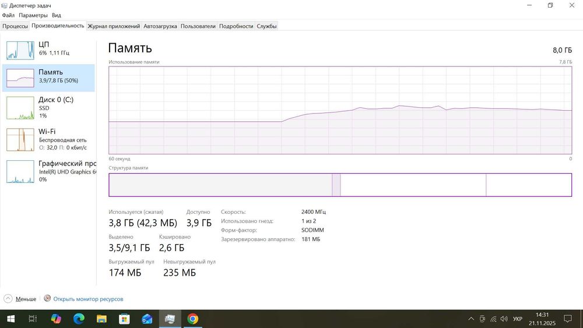Switch to the Подробности tab
This screenshot has height=328, width=583.
click(236, 26)
